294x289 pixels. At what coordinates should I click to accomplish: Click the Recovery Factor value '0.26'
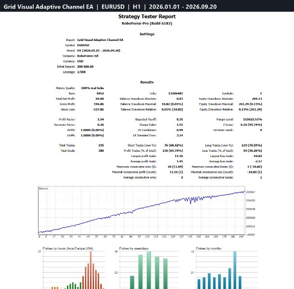coord(101,125)
